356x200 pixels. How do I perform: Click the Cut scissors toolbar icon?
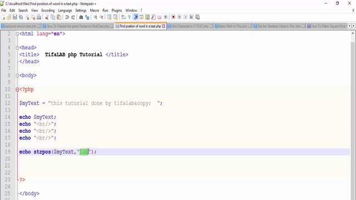pyautogui.click(x=47, y=17)
